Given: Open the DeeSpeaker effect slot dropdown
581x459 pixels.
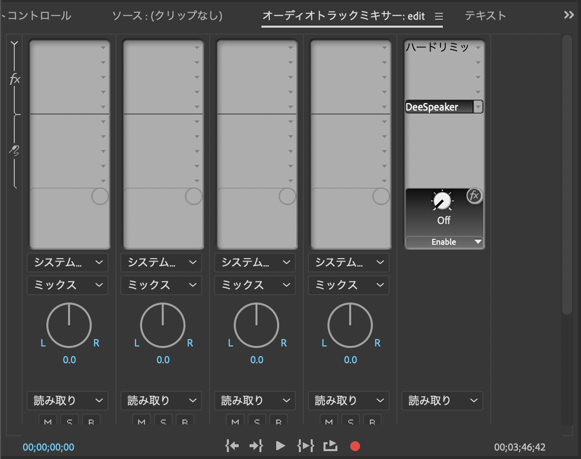Looking at the screenshot, I should coord(478,107).
